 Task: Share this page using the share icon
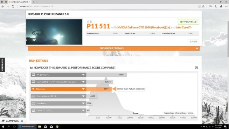(x=221, y=6)
